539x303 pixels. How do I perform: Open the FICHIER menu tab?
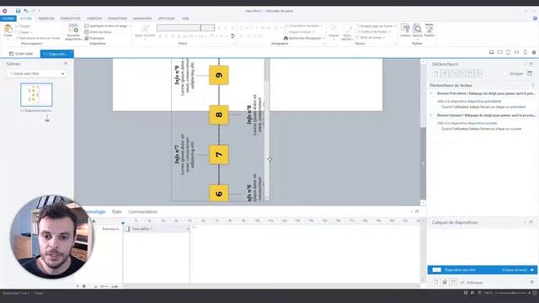8,19
